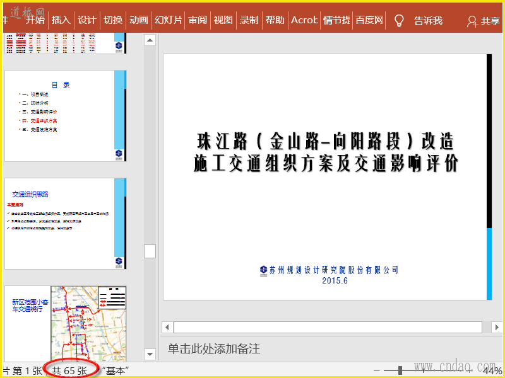Switch to the 切换 tab
Screen dimensions: 505x378
[x=113, y=20]
